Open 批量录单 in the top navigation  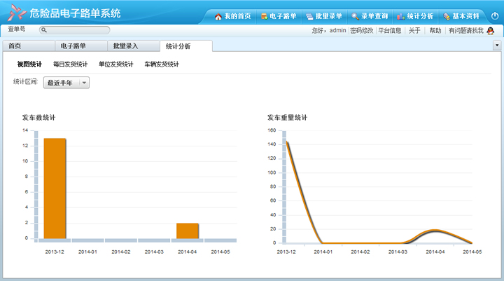(309, 15)
